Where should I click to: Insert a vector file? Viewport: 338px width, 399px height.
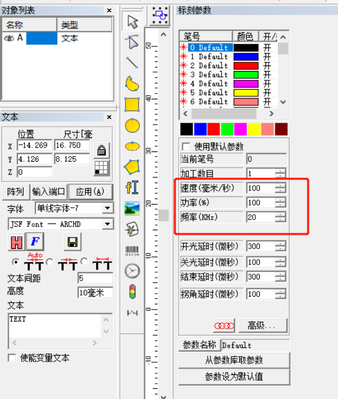click(132, 229)
